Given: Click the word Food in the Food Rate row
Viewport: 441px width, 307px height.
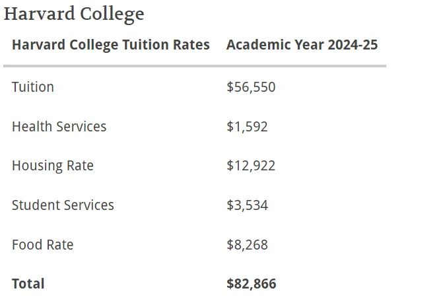Looking at the screenshot, I should point(26,245).
